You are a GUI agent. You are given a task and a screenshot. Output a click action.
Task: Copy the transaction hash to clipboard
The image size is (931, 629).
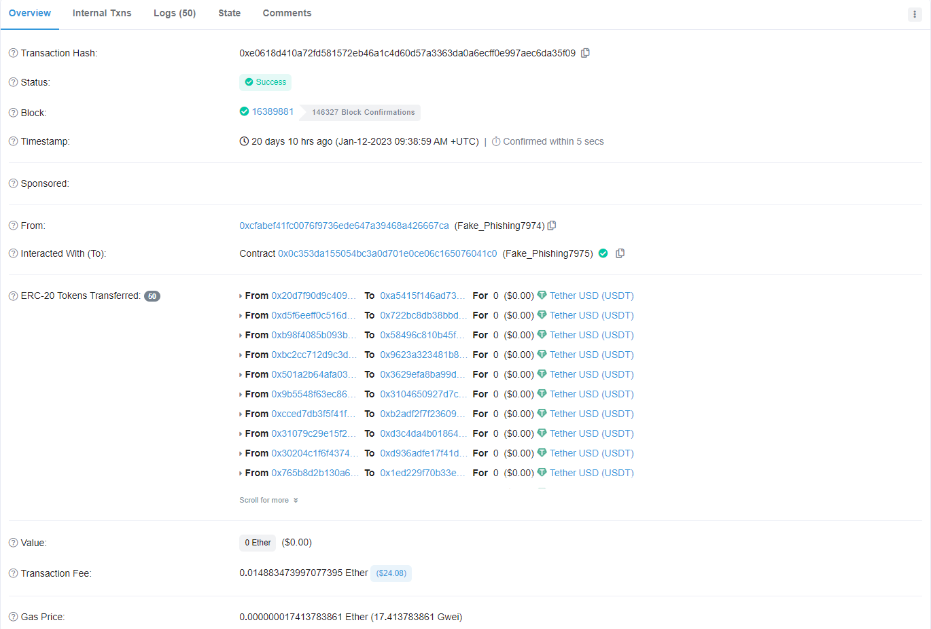tap(585, 53)
